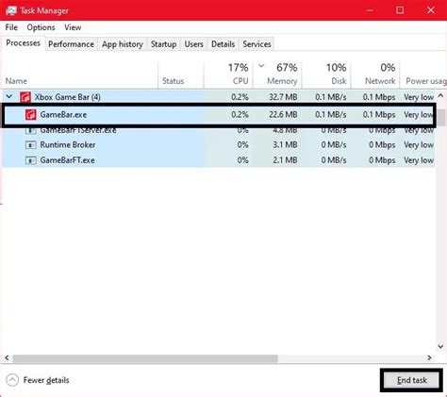Switch to the Services tab
447x397 pixels.
tap(257, 44)
